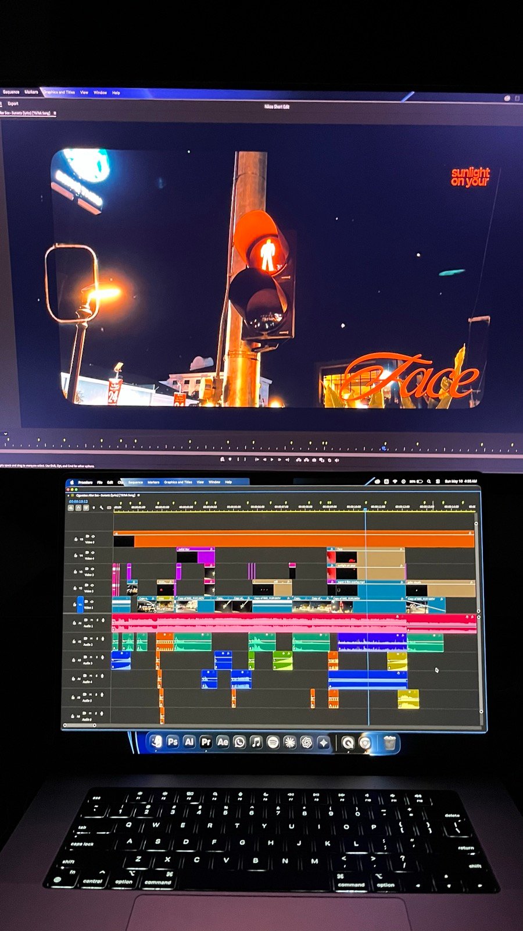Click the Program Monitor time ruler playhead
This screenshot has width=523, height=931.
coord(384,448)
